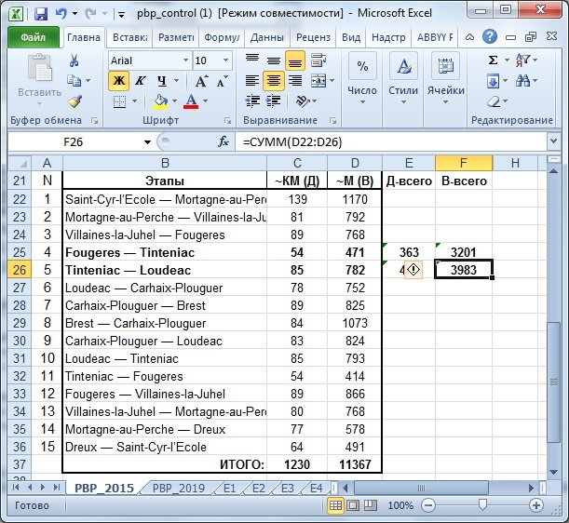
Task: Open Excel Help question mark icon
Action: click(490, 36)
